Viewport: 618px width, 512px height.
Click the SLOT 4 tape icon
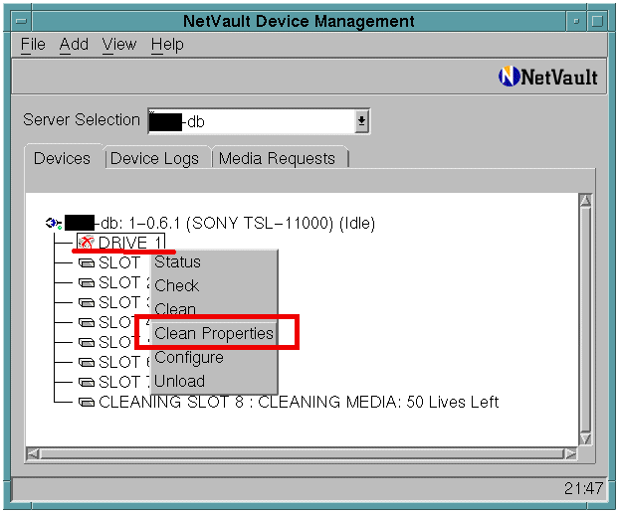pos(87,322)
